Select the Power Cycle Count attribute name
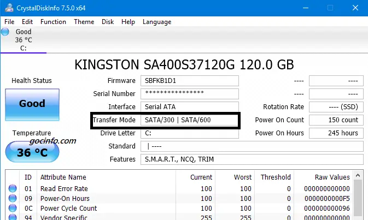 pos(68,209)
